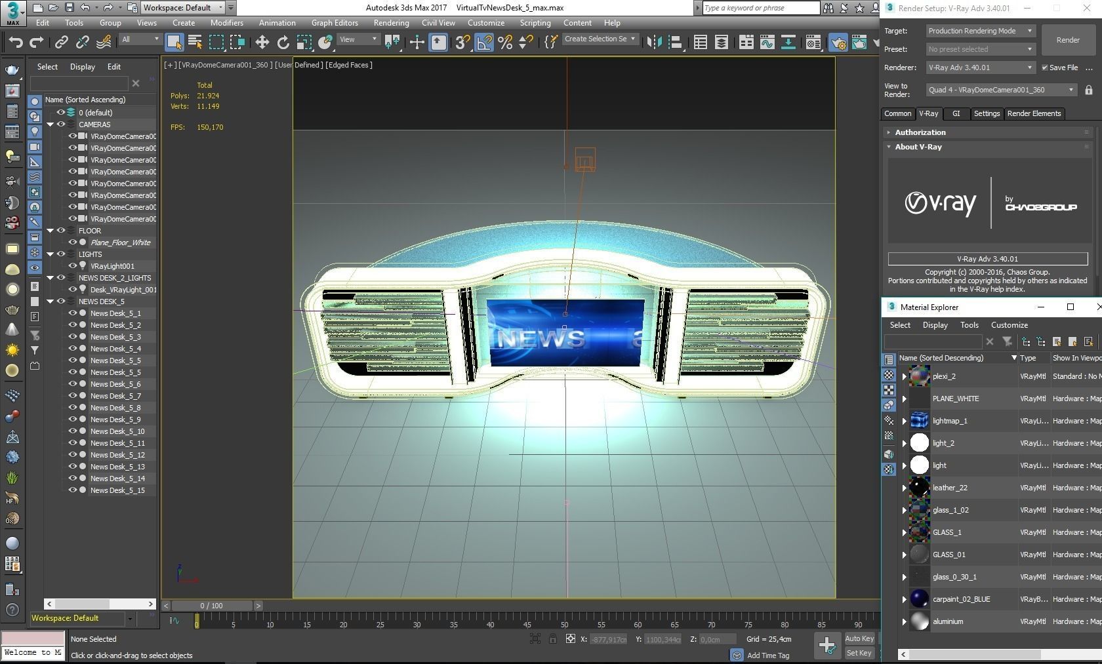The image size is (1102, 664).
Task: Choose the Select and Rotate tool
Action: point(283,43)
